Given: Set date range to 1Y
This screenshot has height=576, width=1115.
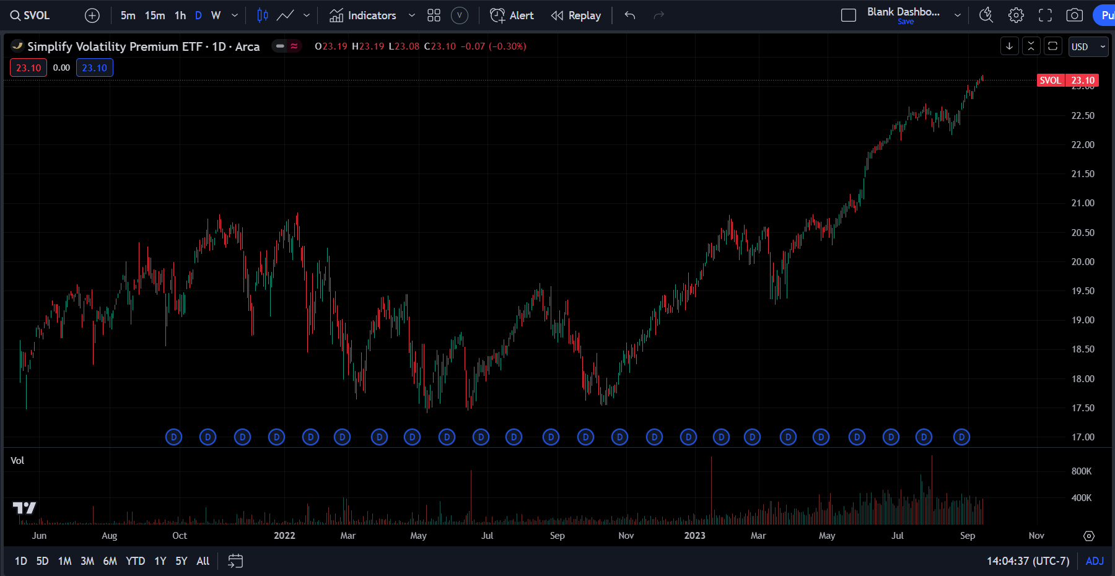Looking at the screenshot, I should [160, 561].
